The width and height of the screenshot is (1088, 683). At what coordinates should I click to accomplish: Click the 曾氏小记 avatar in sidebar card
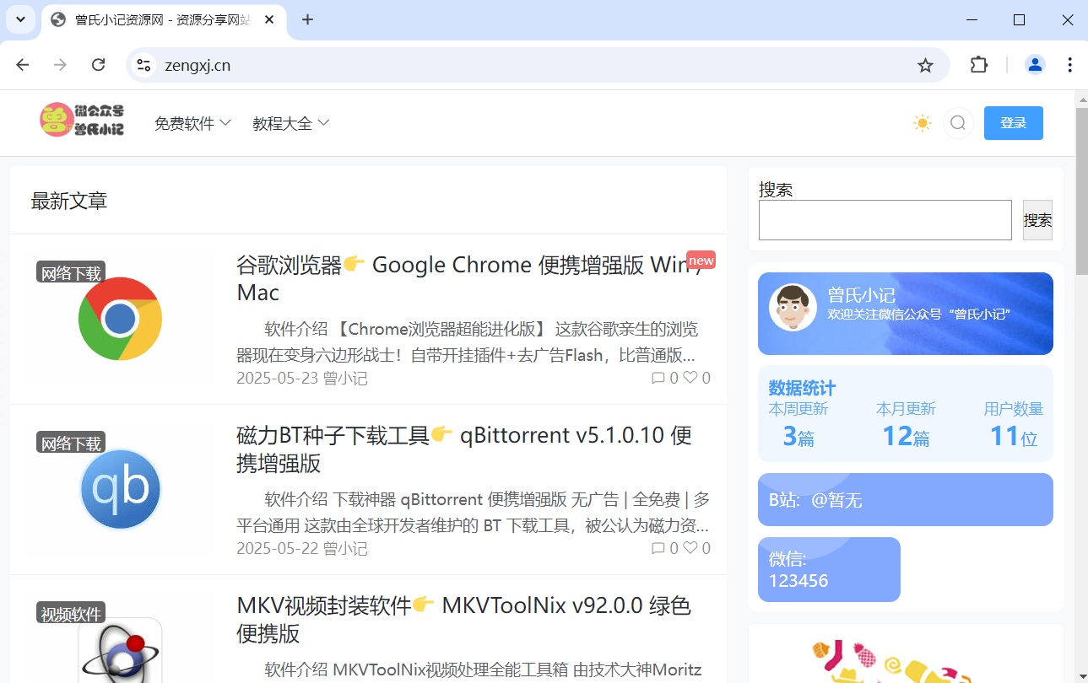coord(793,307)
